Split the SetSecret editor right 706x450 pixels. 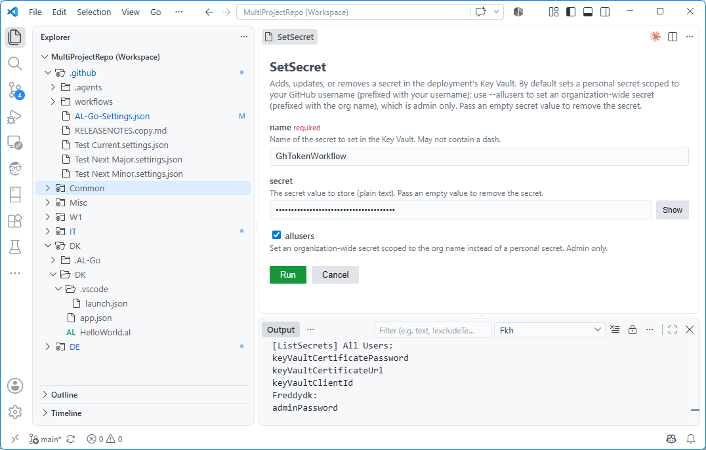pos(673,37)
